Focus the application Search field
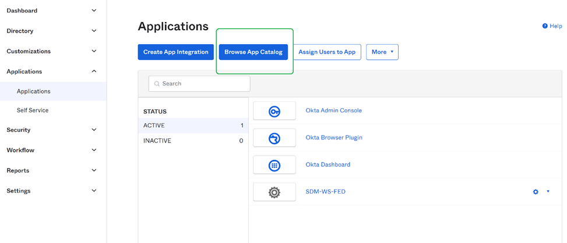 point(199,84)
